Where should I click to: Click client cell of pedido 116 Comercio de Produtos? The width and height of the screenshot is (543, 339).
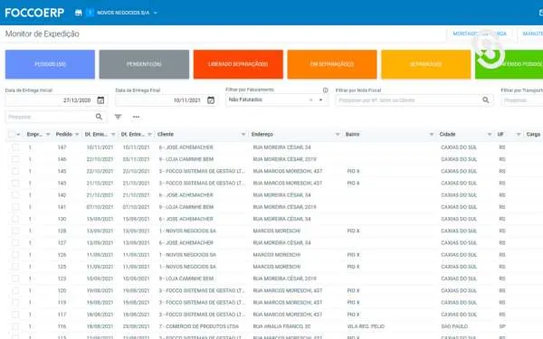click(x=199, y=326)
